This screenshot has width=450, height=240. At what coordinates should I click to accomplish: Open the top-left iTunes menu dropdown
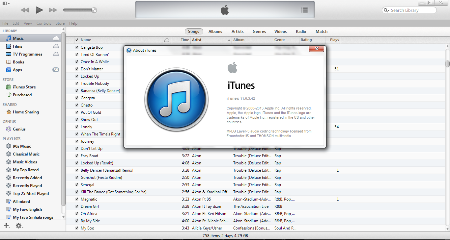tap(6, 3)
